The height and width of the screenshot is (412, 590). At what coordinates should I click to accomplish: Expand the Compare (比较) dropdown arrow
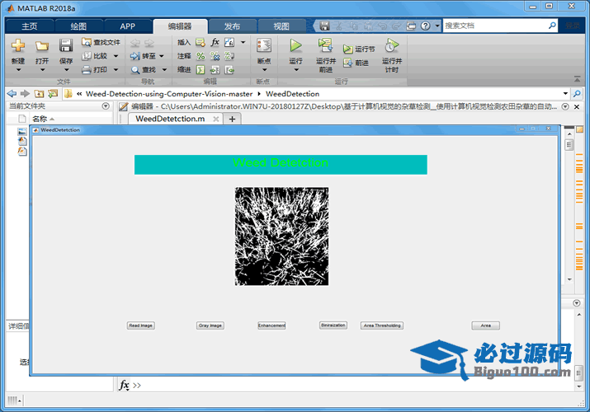pyautogui.click(x=116, y=56)
